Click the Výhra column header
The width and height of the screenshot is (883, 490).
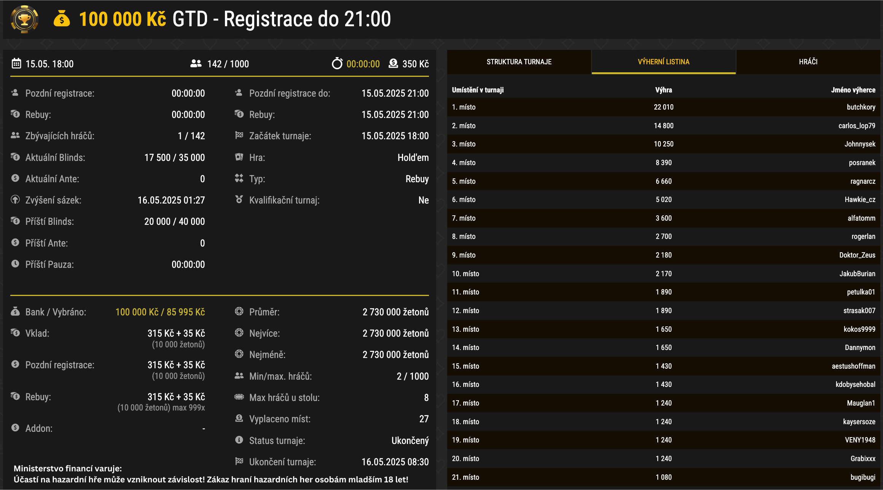pos(663,90)
